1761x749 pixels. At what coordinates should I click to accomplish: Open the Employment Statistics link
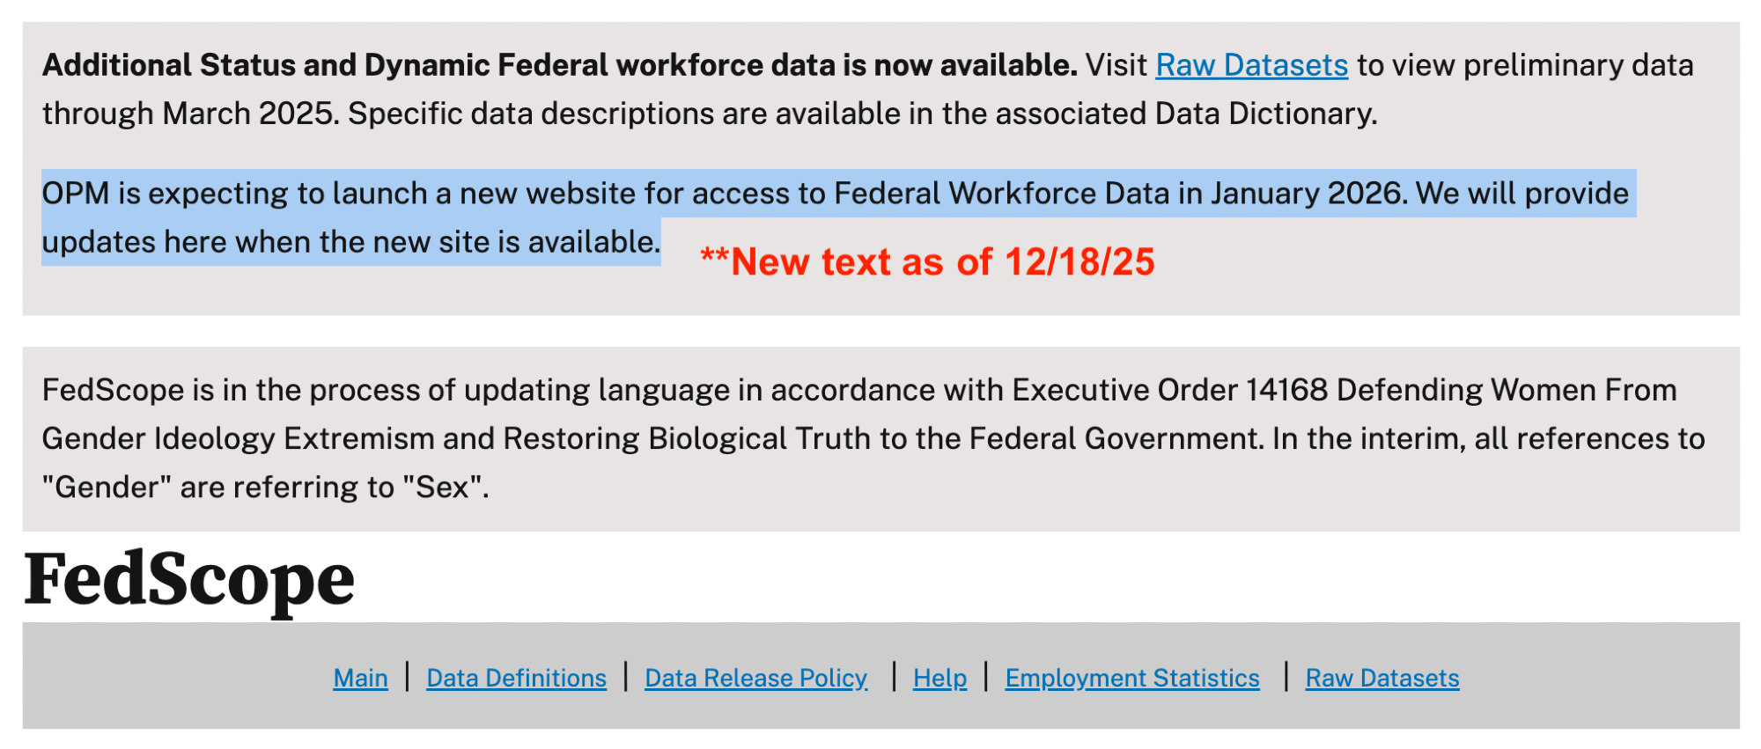[1132, 678]
